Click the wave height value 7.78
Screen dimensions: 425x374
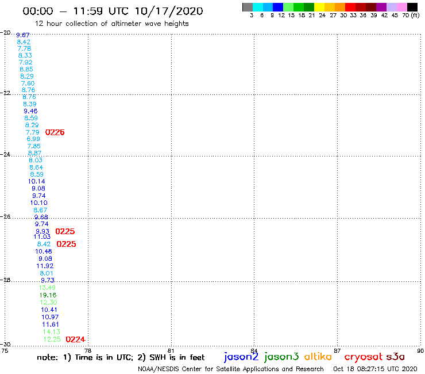(x=24, y=48)
